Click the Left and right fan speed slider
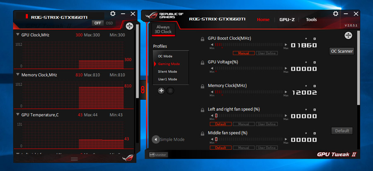Screen dimensions: 373x171 pos(249,116)
